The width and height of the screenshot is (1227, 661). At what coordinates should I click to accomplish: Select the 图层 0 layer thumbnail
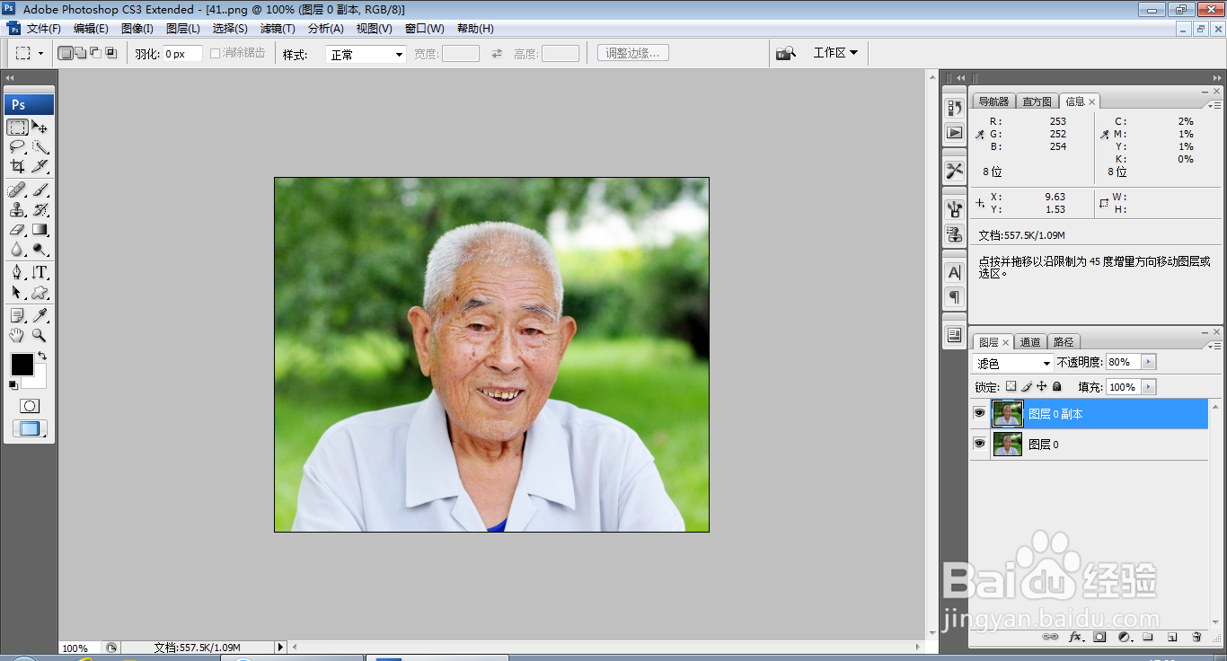click(x=1007, y=444)
